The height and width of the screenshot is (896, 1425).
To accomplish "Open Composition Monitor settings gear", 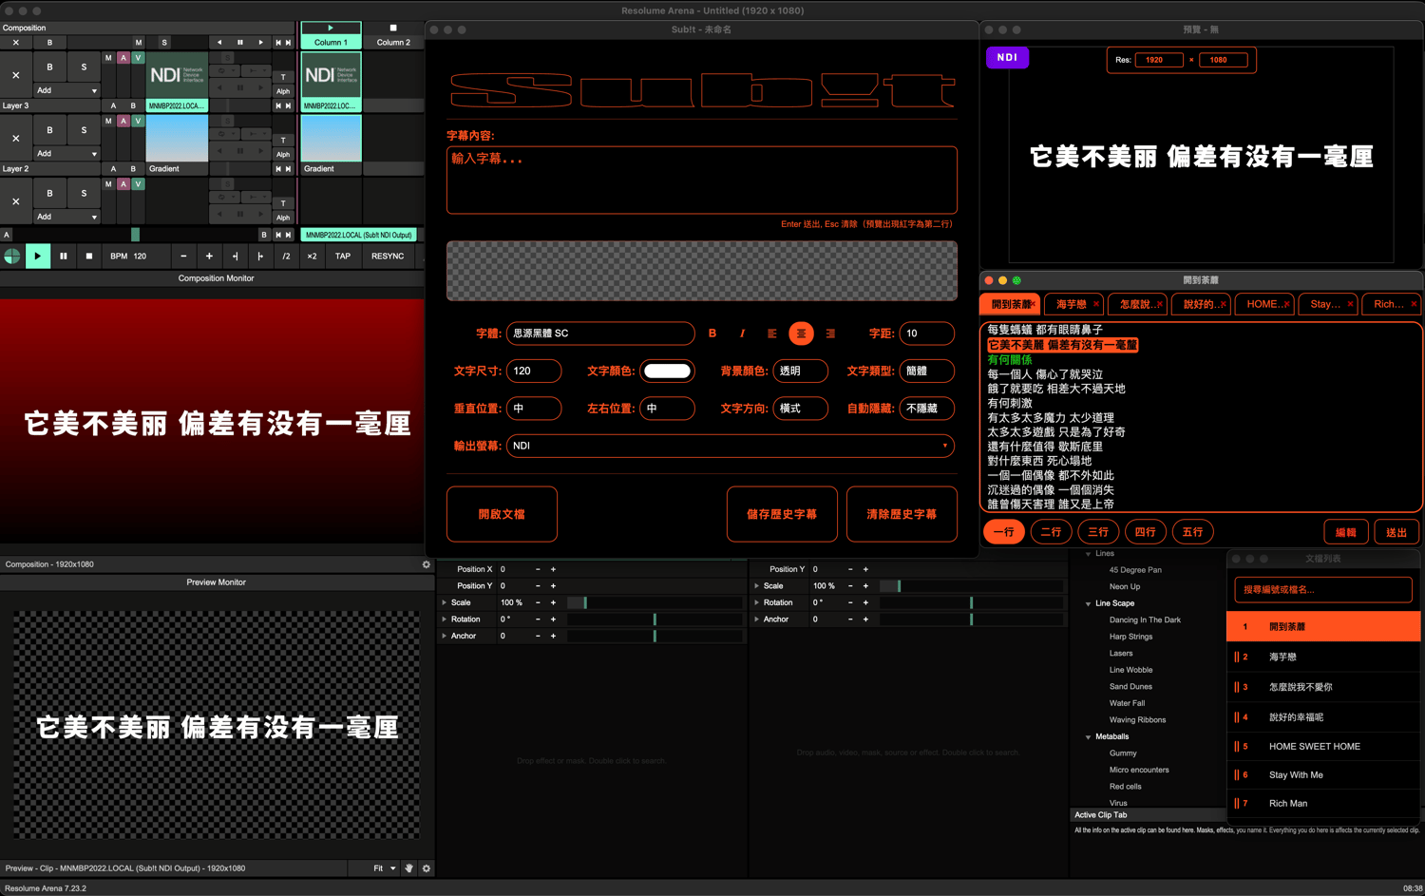I will (426, 564).
